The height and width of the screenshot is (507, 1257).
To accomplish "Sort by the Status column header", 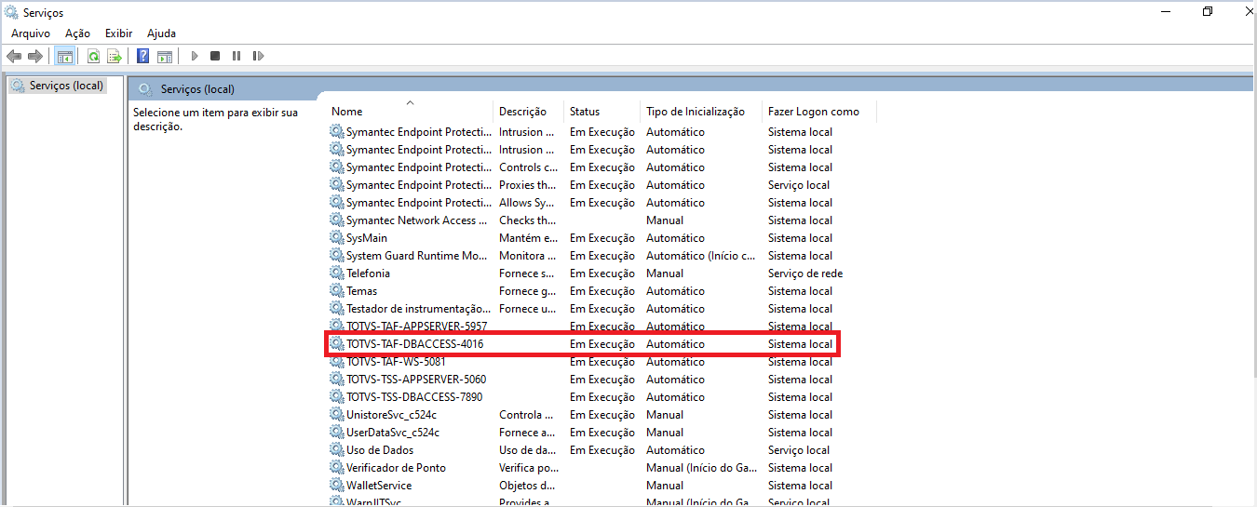I will point(602,112).
